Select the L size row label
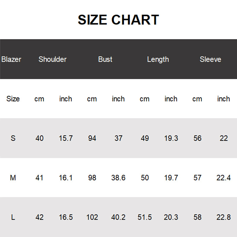The height and width of the screenshot is (237, 237). coord(13,217)
